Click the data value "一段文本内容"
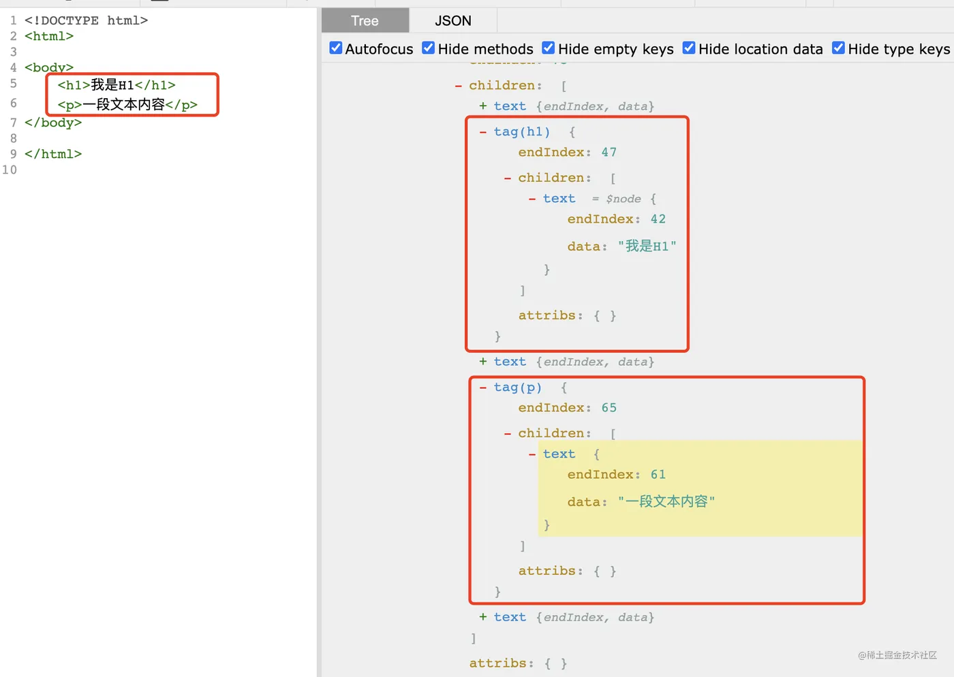The width and height of the screenshot is (954, 677). pyautogui.click(x=666, y=501)
